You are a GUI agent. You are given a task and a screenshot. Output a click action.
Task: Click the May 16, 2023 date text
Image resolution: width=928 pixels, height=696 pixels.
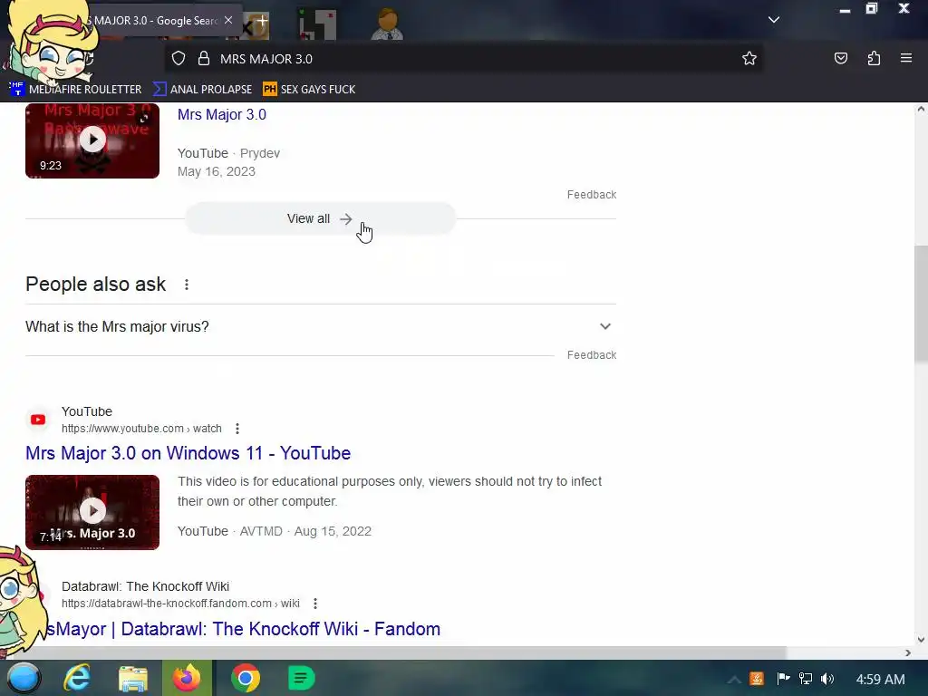tap(216, 171)
